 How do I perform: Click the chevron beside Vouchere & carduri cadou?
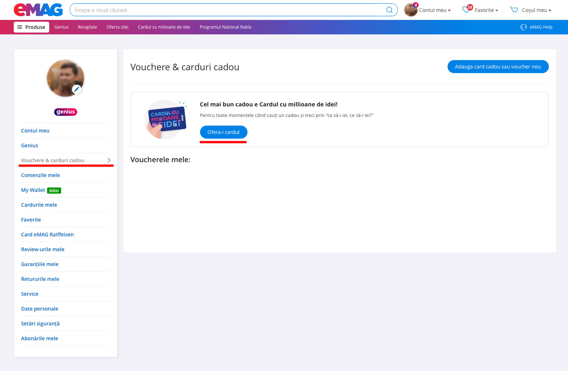pos(109,160)
